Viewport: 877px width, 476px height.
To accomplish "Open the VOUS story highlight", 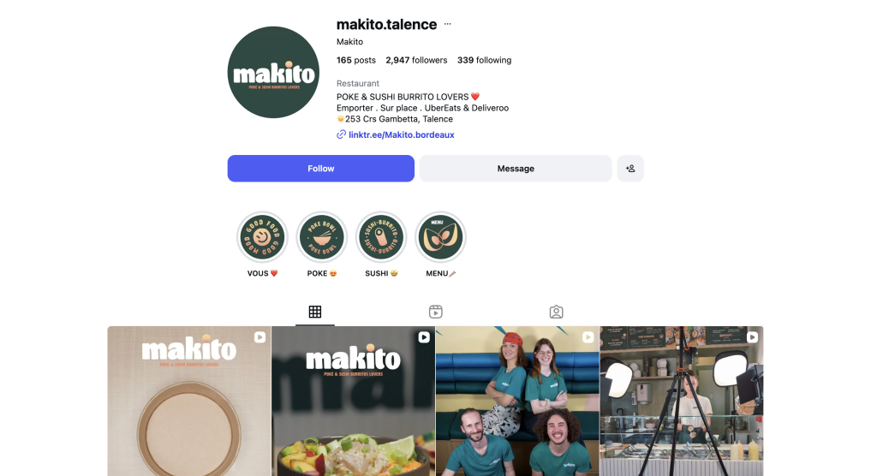I will [x=262, y=237].
